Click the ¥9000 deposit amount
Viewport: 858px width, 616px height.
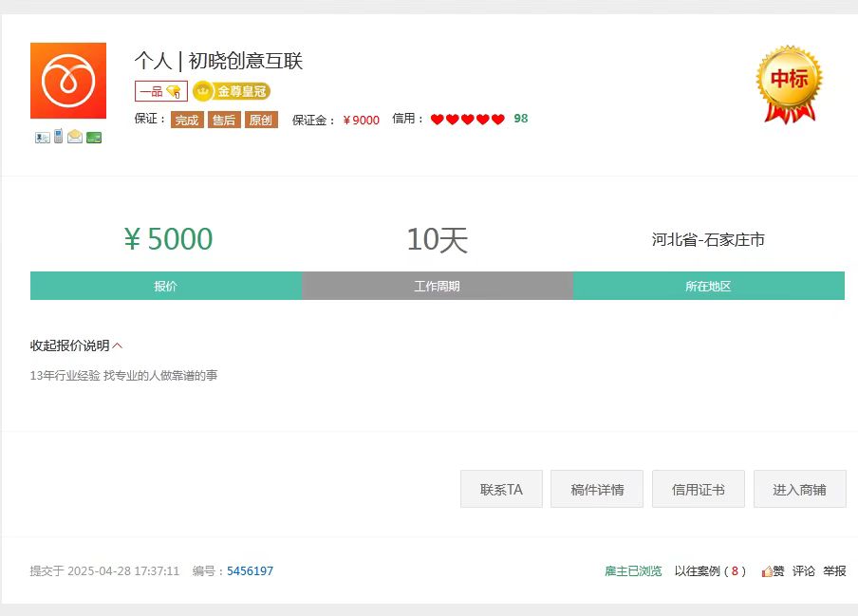click(361, 120)
